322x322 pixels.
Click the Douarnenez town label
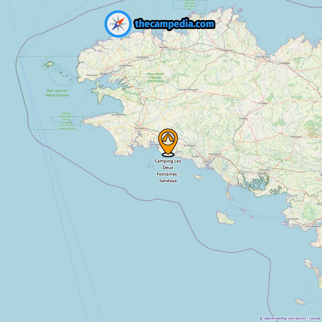coord(118,114)
